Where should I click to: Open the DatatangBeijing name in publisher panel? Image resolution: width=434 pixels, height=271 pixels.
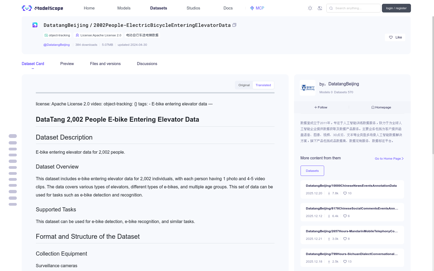click(x=344, y=84)
